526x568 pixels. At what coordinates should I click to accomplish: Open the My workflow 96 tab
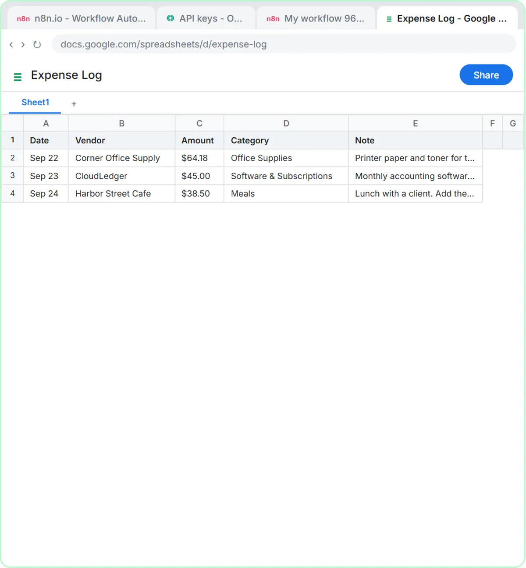(316, 18)
